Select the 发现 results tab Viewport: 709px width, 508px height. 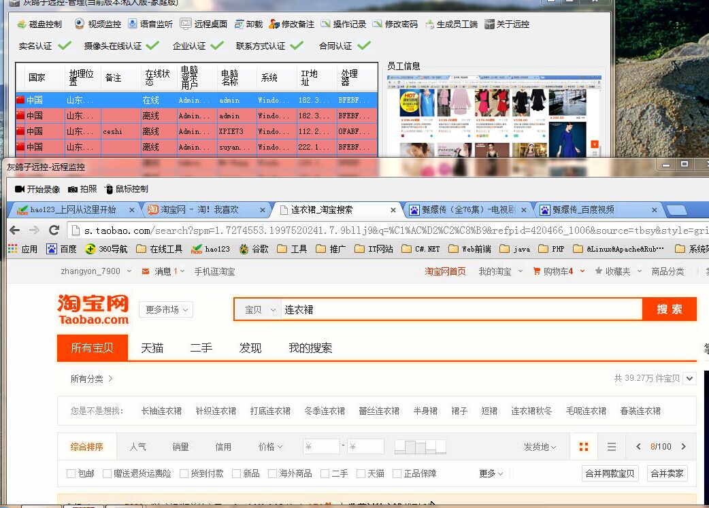click(250, 348)
